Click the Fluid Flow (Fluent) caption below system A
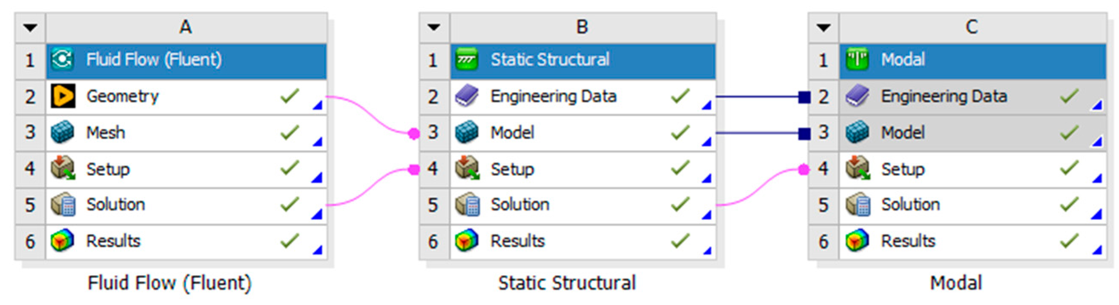The image size is (1119, 305). coord(169,283)
